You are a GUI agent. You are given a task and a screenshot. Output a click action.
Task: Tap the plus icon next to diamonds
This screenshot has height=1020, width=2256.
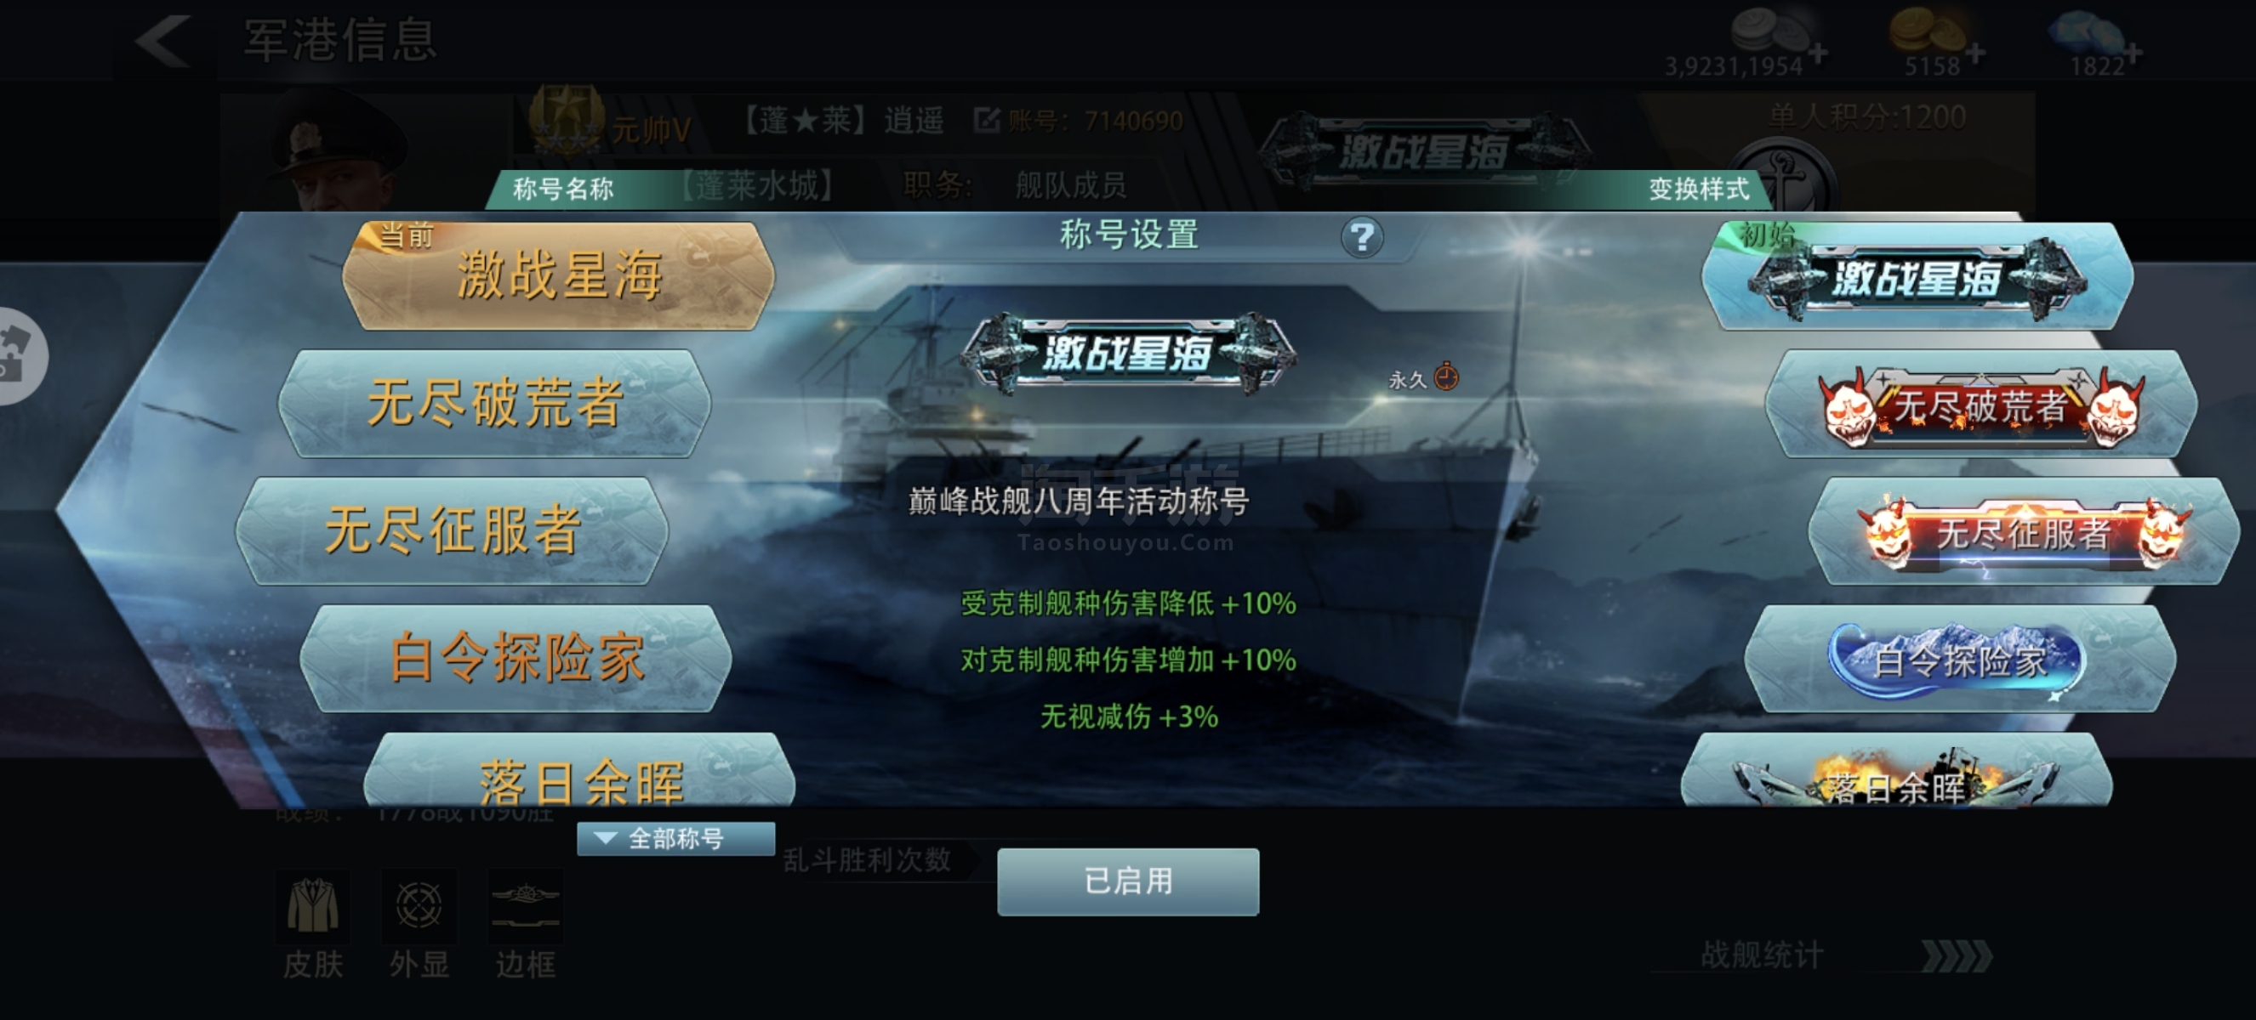click(x=2133, y=54)
